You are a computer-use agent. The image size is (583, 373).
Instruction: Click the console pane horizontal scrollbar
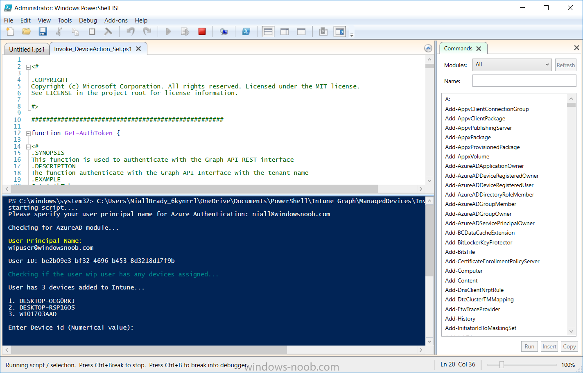[x=213, y=350]
